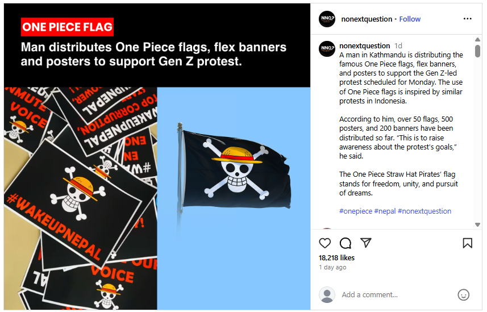The image size is (487, 312).
Task: Like the post with the heart icon
Action: pyautogui.click(x=325, y=243)
